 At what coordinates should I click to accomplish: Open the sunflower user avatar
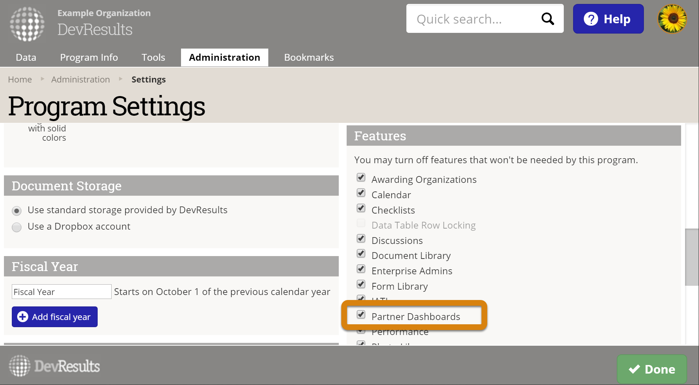tap(672, 19)
